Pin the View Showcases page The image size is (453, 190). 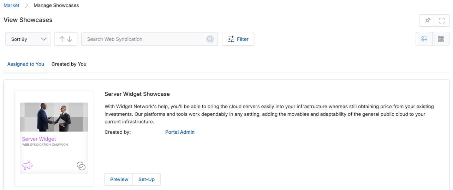coord(427,20)
